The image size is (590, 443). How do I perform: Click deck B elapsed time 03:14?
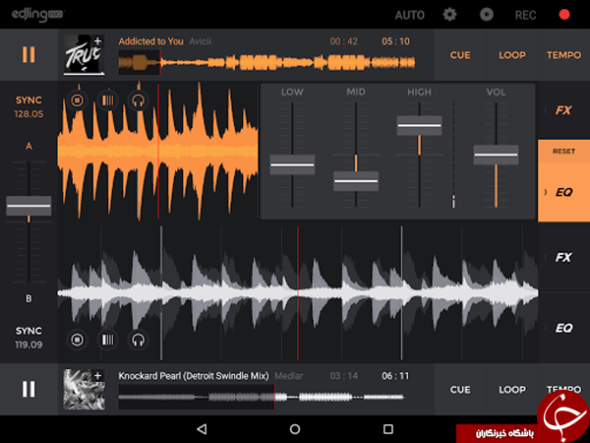(x=343, y=376)
